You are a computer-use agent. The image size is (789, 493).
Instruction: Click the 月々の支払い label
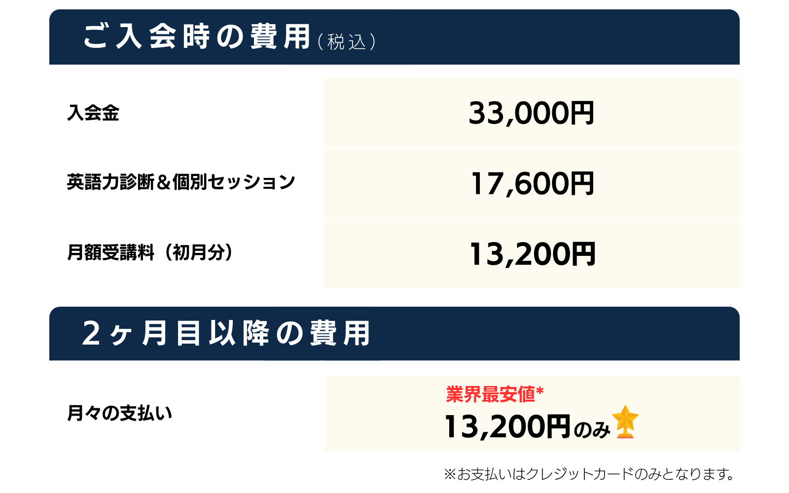click(119, 413)
